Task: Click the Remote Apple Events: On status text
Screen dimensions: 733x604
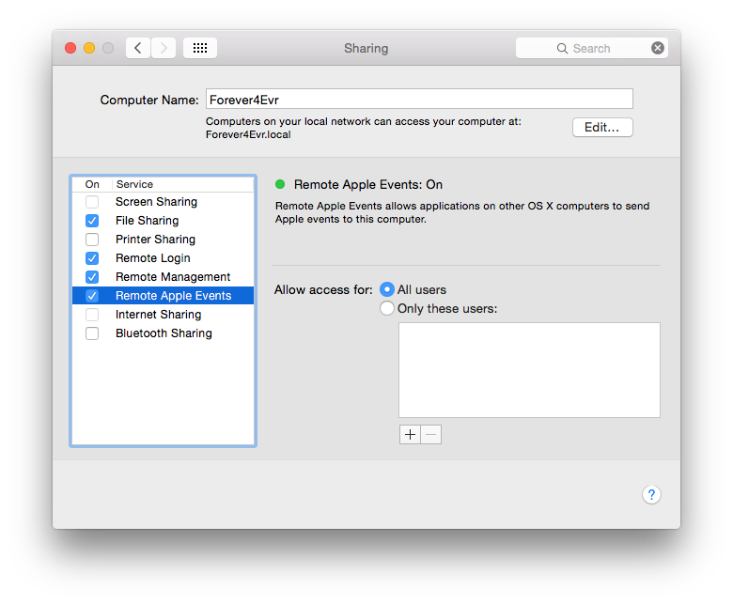Action: pyautogui.click(x=367, y=184)
